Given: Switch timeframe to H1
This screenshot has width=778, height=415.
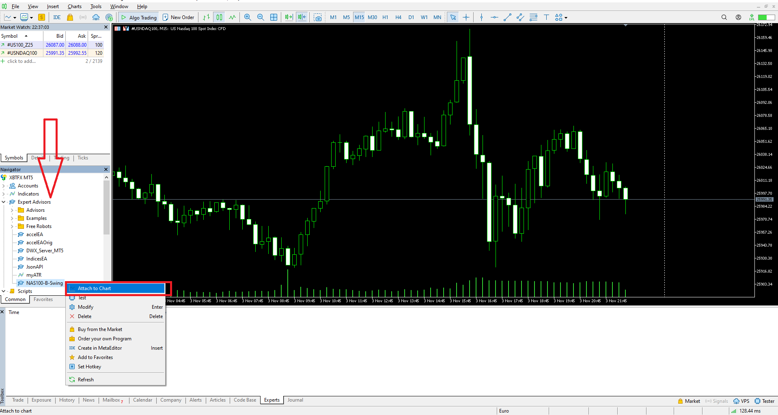Looking at the screenshot, I should [385, 17].
